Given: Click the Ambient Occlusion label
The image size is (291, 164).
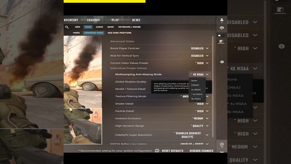Looking at the screenshot, I should (x=128, y=118).
